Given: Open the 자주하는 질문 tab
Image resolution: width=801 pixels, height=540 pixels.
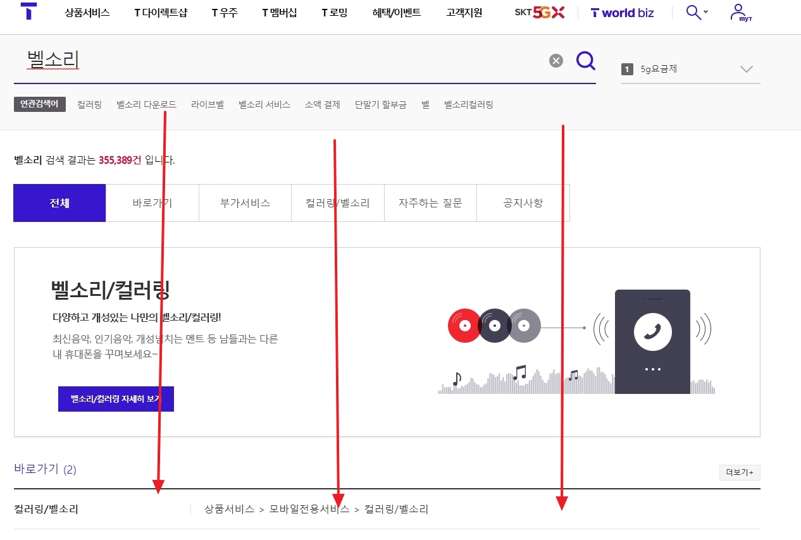Looking at the screenshot, I should (430, 202).
